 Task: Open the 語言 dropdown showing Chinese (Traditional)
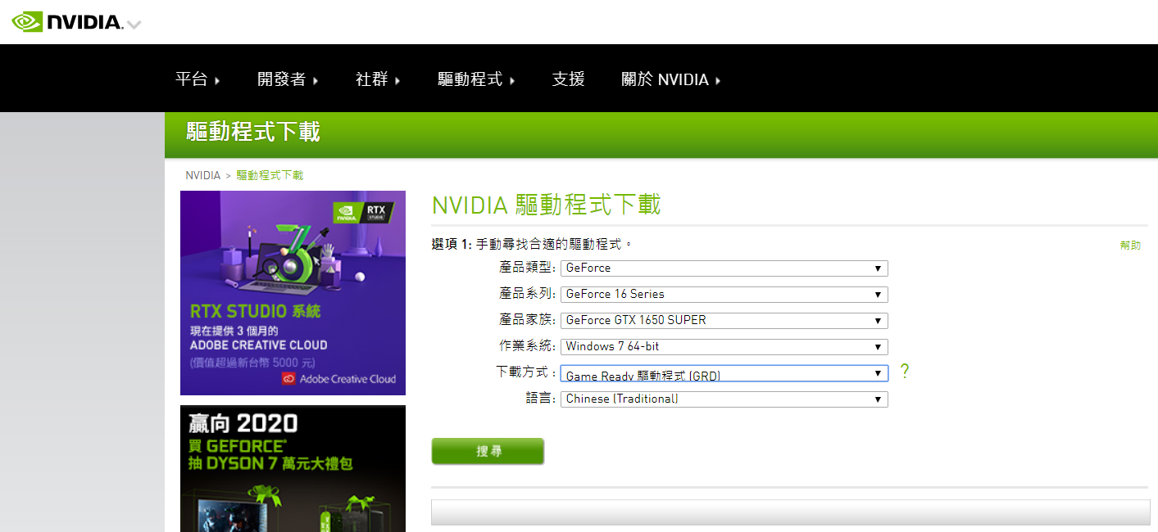pos(724,399)
